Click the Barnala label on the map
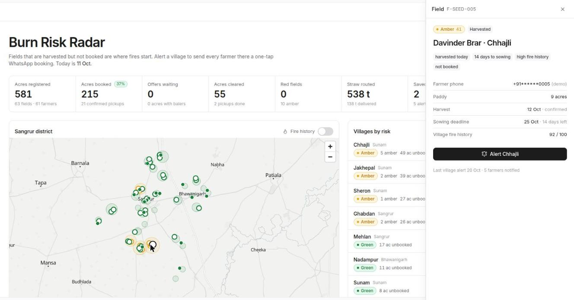 pyautogui.click(x=80, y=163)
